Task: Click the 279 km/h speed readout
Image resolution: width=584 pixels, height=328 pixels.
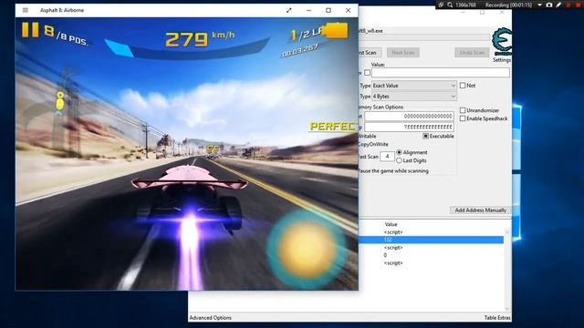Action: click(x=200, y=38)
